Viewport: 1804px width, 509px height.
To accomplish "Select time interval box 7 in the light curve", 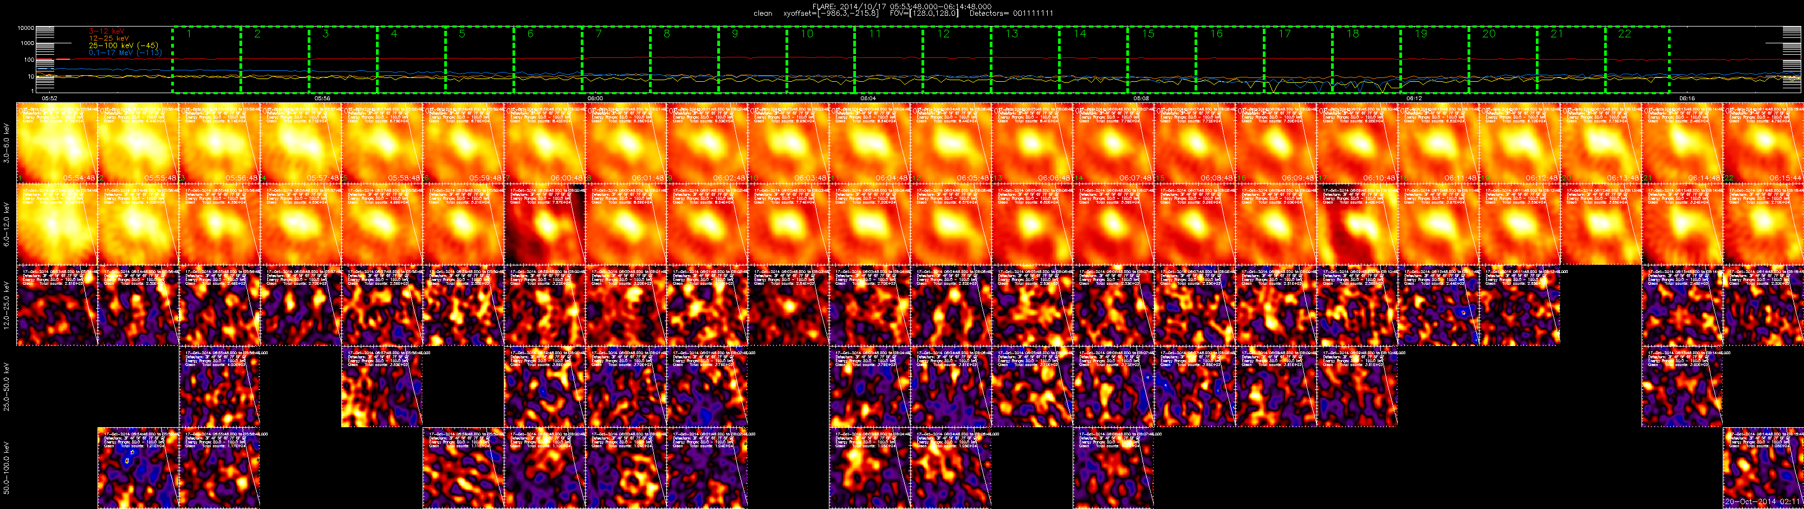I will coord(617,60).
